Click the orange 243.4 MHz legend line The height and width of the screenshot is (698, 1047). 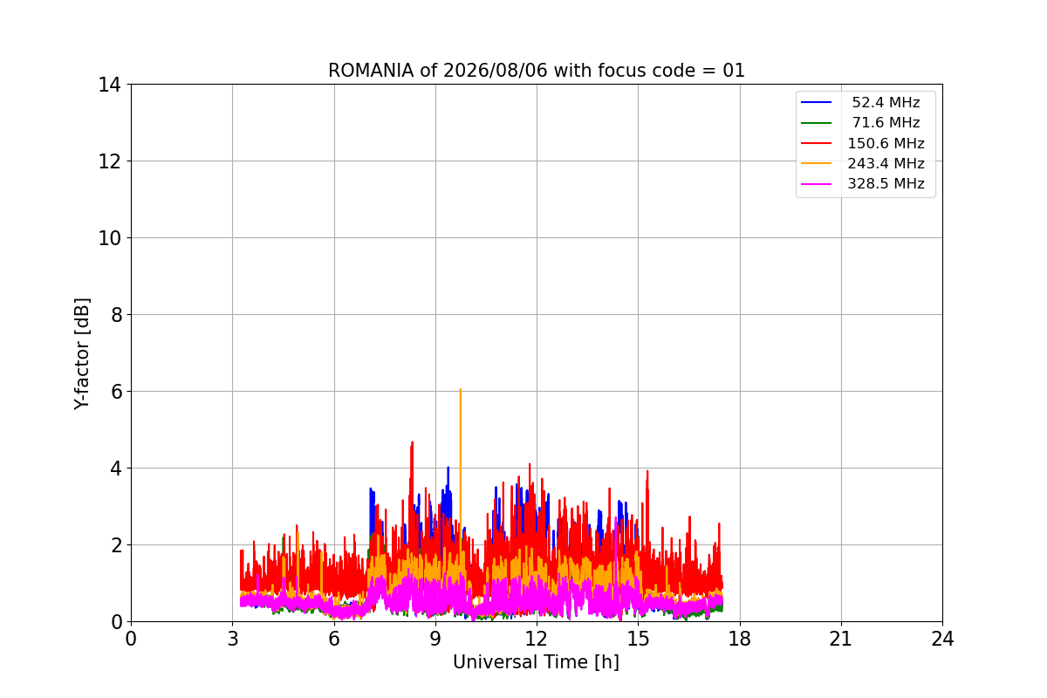(816, 164)
